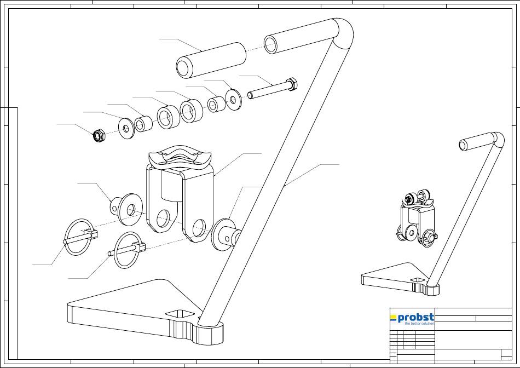
Task: Click the assembled bracket in the small view
Action: (417, 219)
